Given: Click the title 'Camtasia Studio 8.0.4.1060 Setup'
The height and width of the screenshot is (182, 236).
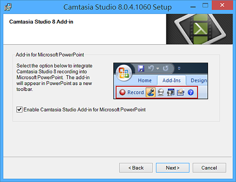Looking at the screenshot, I should click(x=118, y=7).
